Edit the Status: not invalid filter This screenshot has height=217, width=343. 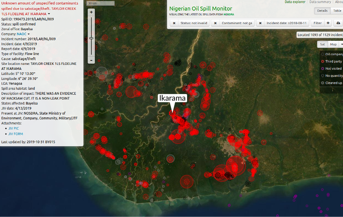point(194,23)
